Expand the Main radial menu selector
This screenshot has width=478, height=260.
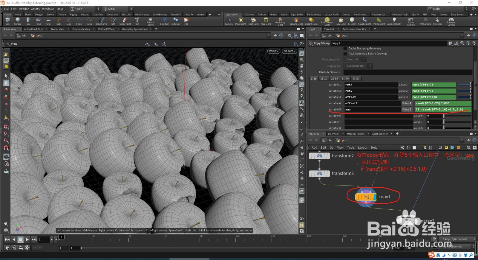click(118, 9)
